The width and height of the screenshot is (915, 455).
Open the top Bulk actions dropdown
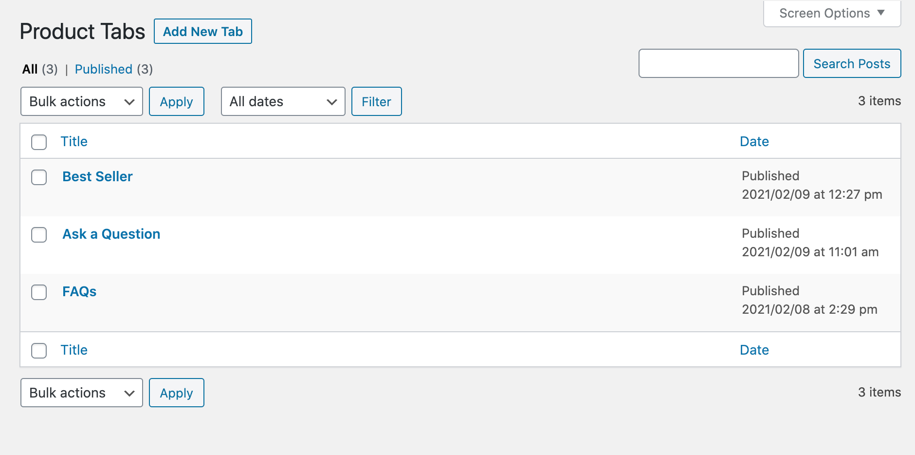click(81, 101)
